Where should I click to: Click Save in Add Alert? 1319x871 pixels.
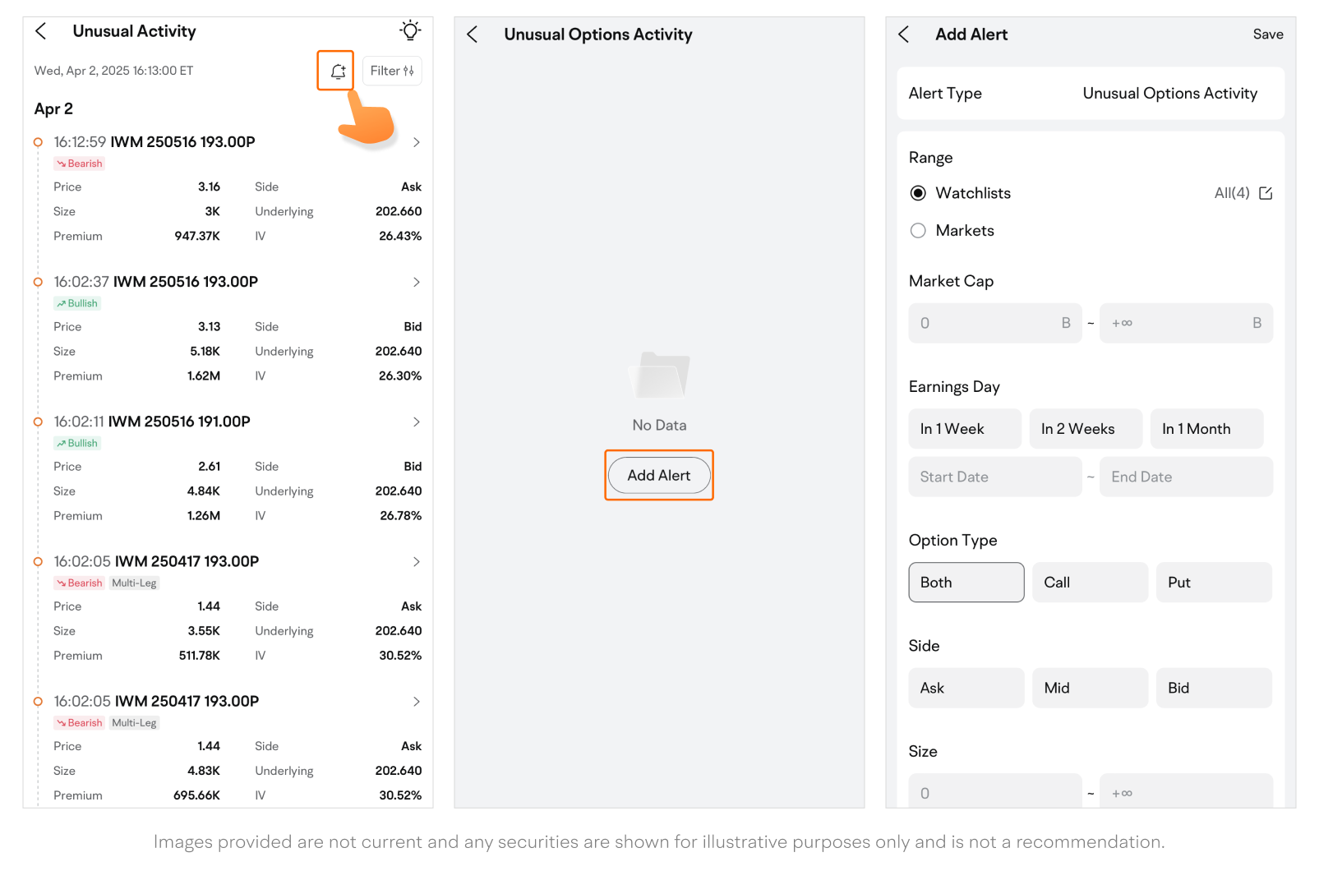[1267, 35]
